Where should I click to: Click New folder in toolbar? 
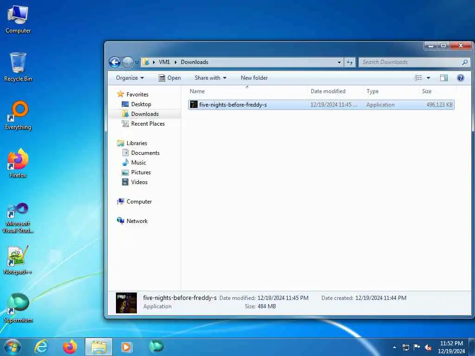click(x=254, y=78)
